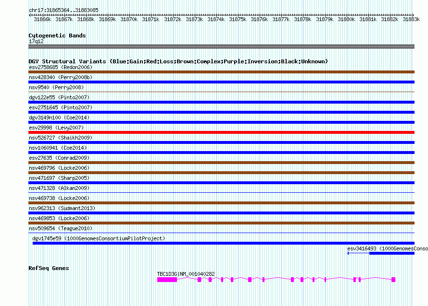Click the chr17:31865364..31883085 coordinate label
428x306 pixels.
63,11
